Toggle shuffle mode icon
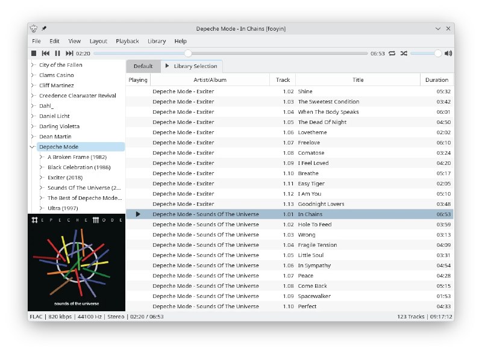The image size is (482, 354). [404, 54]
